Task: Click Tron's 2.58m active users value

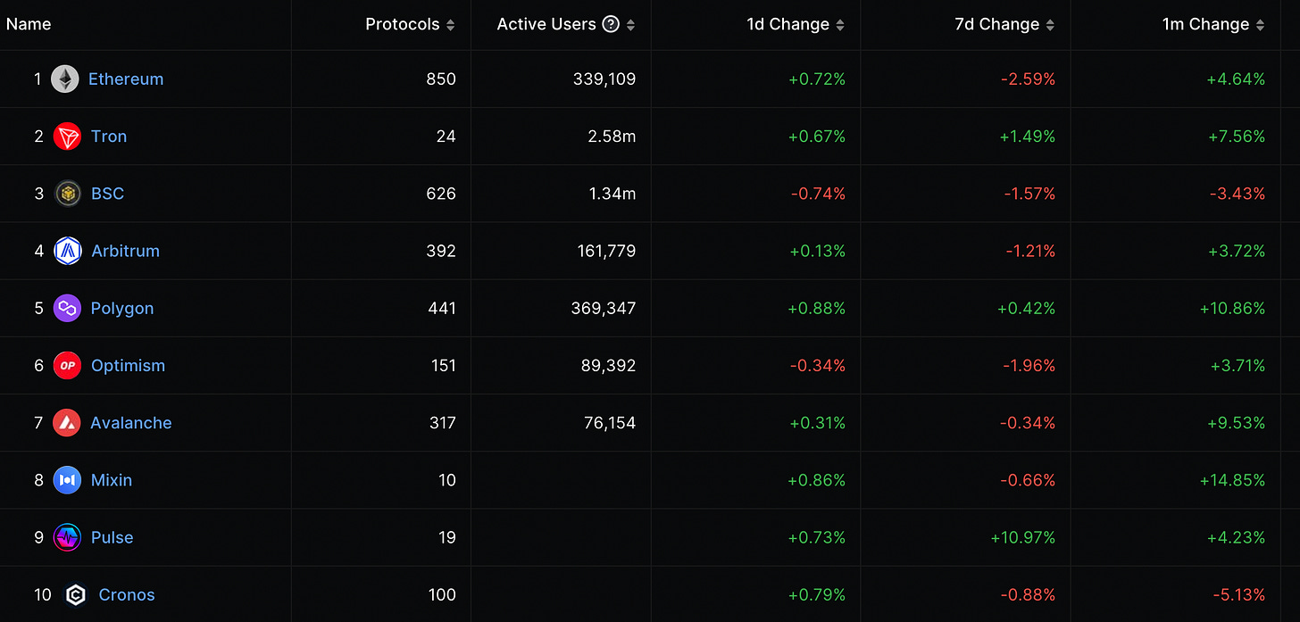Action: (612, 137)
